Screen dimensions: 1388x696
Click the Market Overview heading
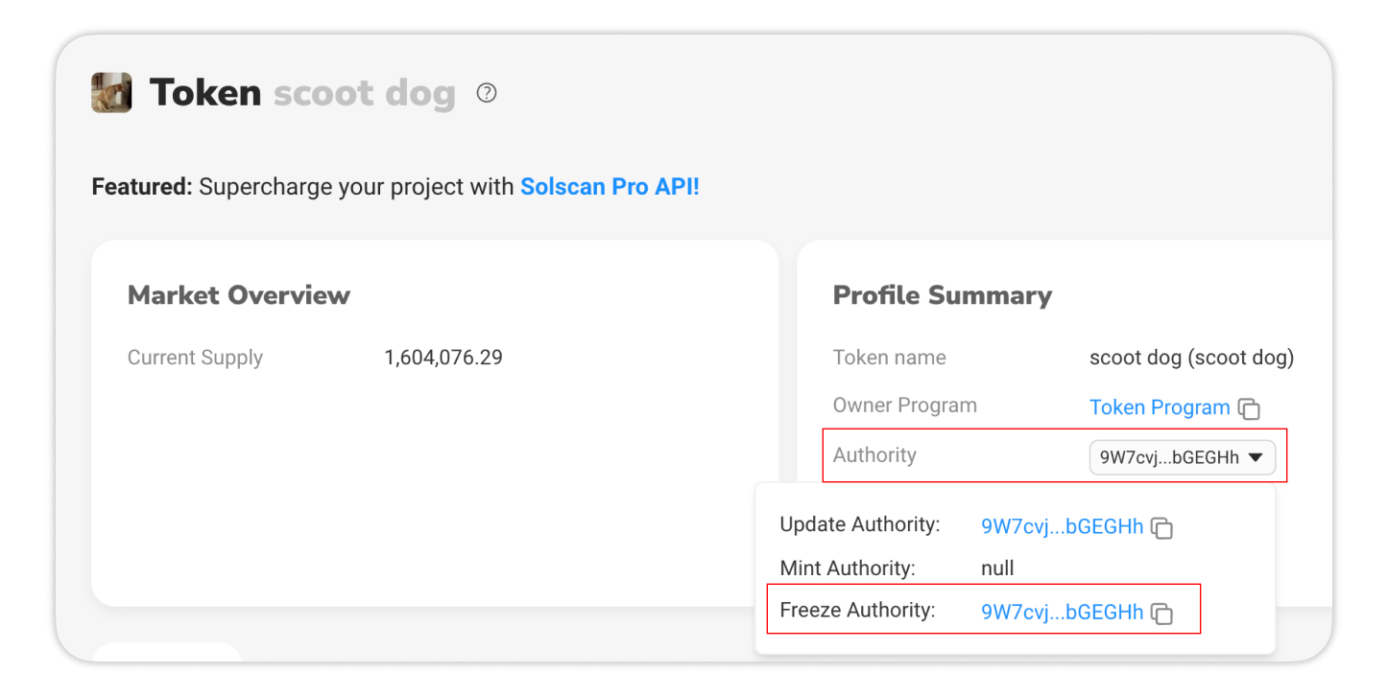tap(239, 295)
